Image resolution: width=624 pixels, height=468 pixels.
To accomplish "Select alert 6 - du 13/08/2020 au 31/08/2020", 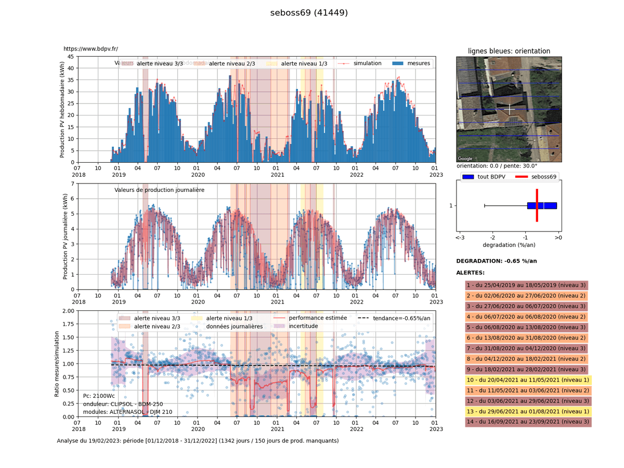I will tap(526, 337).
